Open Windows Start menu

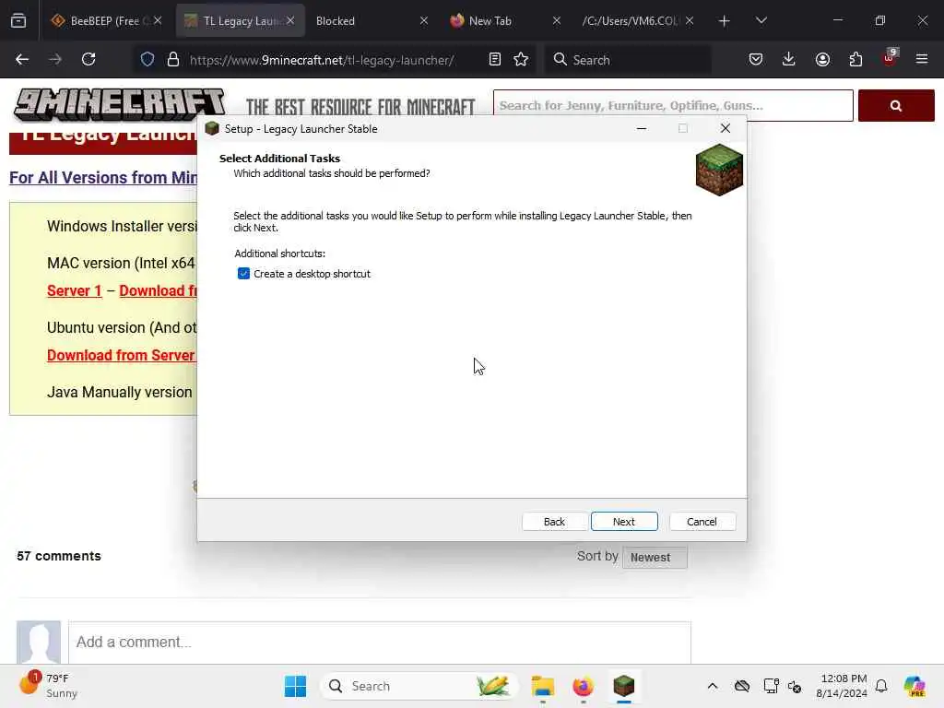[x=295, y=686]
